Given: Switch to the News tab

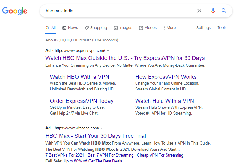Looking at the screenshot, I should click(x=70, y=28).
